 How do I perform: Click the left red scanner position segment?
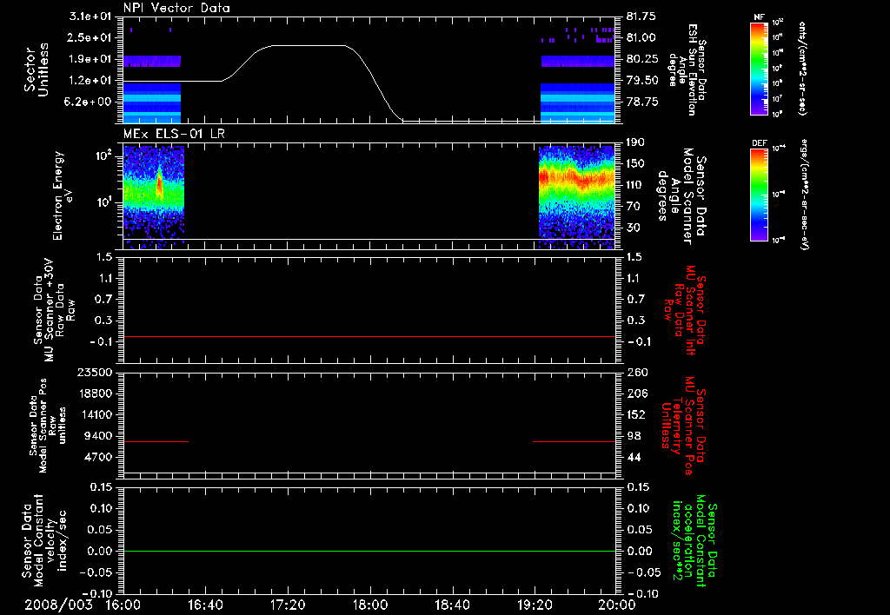(156, 441)
